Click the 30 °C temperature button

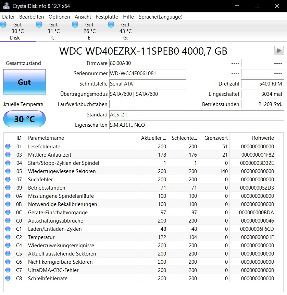click(24, 119)
